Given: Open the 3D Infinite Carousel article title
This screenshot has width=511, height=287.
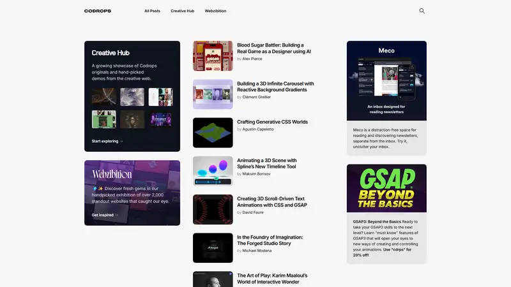Looking at the screenshot, I should [275, 87].
